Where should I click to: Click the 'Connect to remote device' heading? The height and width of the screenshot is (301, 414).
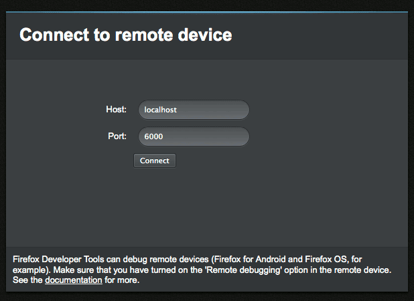click(x=126, y=35)
